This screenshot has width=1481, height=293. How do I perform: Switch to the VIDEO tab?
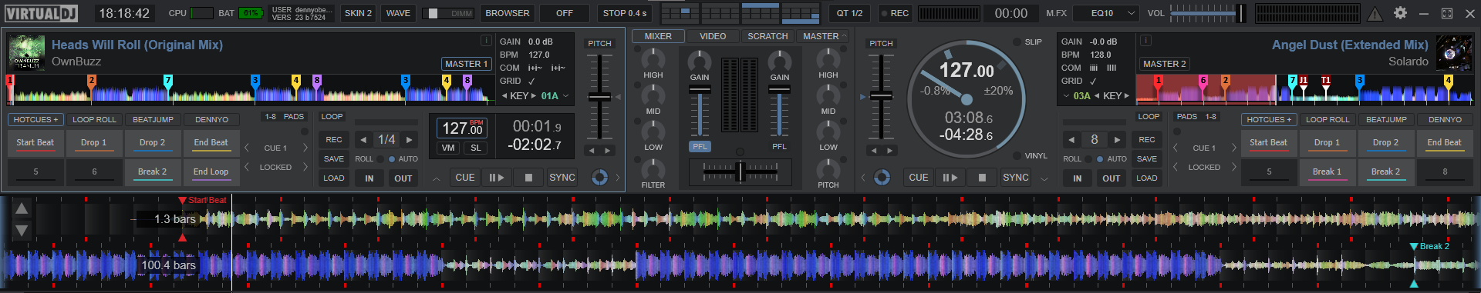coord(713,36)
